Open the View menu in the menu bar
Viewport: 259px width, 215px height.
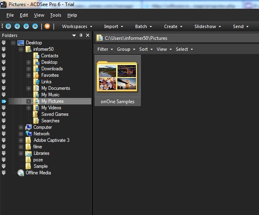pyautogui.click(x=39, y=15)
